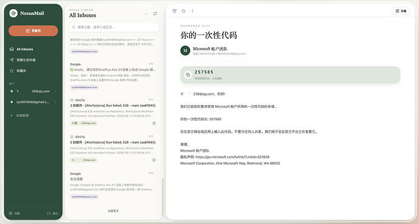The height and width of the screenshot is (224, 419).
Task: Click the NexusMail logo icon
Action: pos(13,13)
